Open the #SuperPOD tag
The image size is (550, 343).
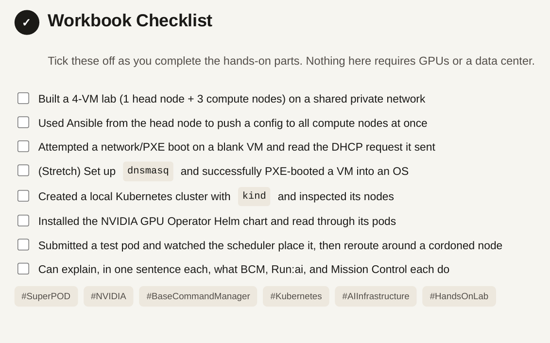pos(46,296)
